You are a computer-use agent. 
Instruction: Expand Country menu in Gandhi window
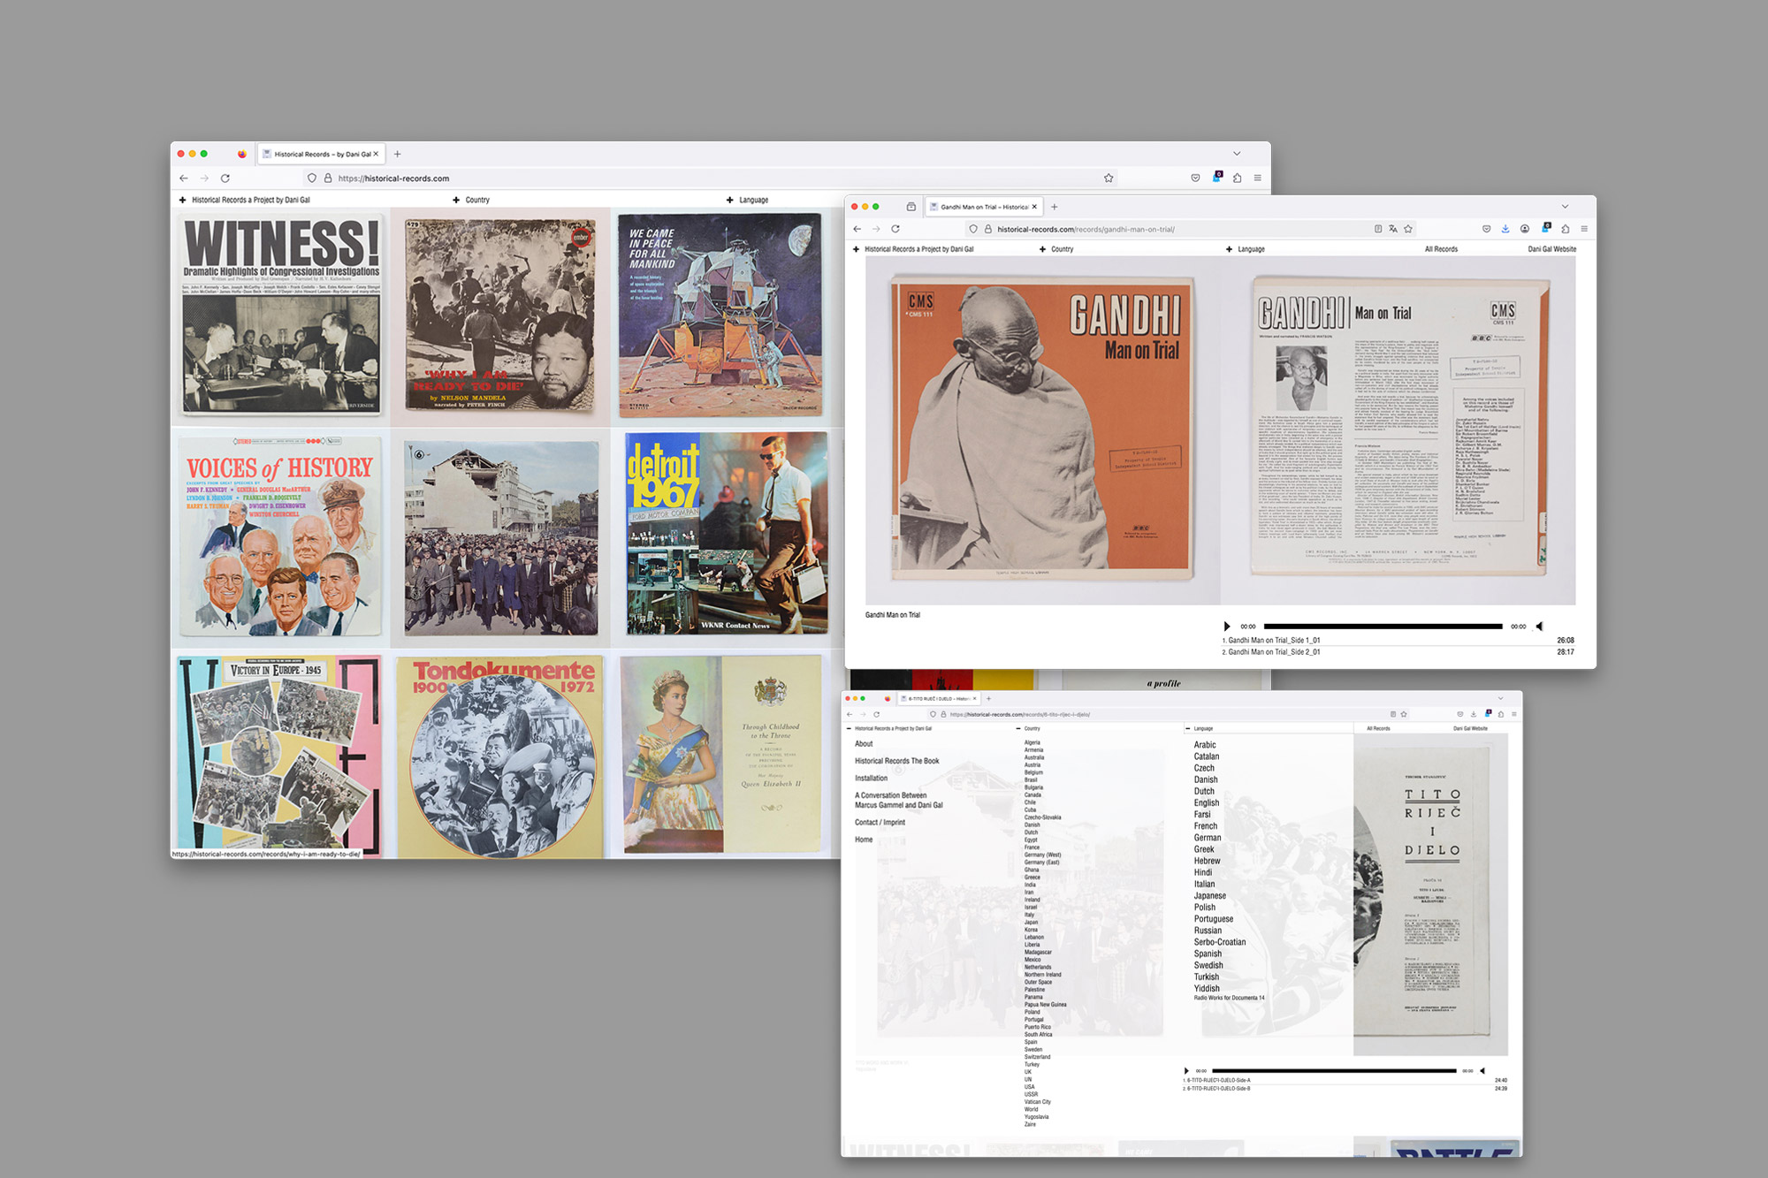click(1056, 249)
